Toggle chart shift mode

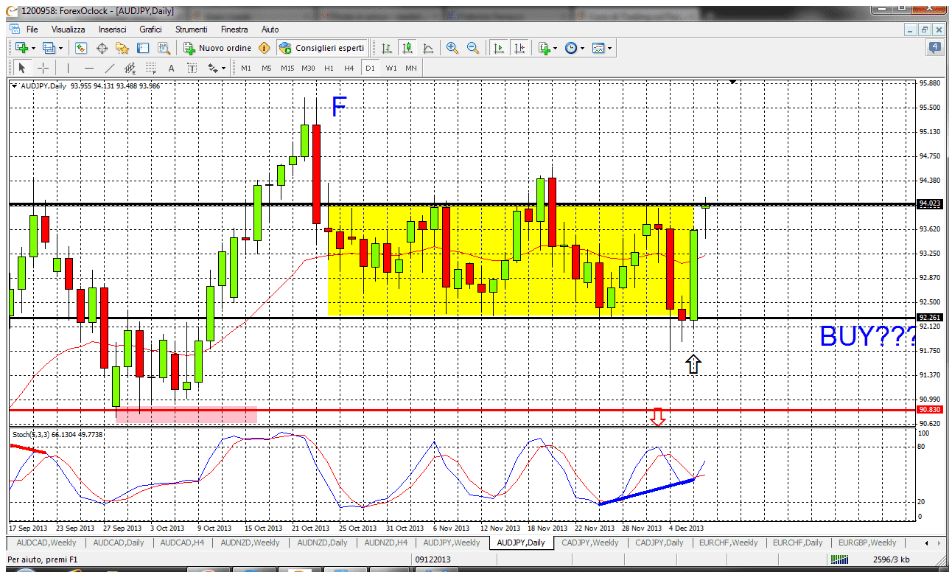point(520,47)
